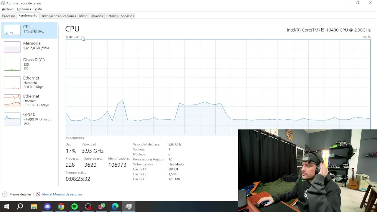Open Microsoft Edge from the taskbar
This screenshot has width=377, height=212.
[x=115, y=207]
